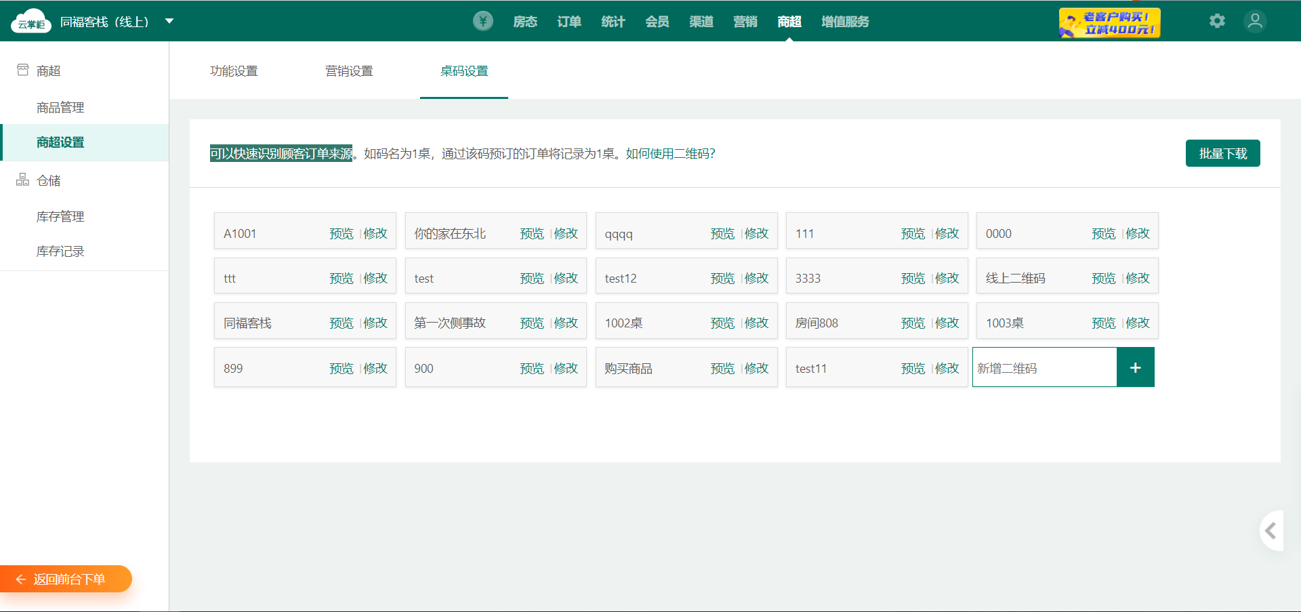Open the 如何使用二维码 help link
Viewport: 1301px width, 612px height.
(x=670, y=154)
